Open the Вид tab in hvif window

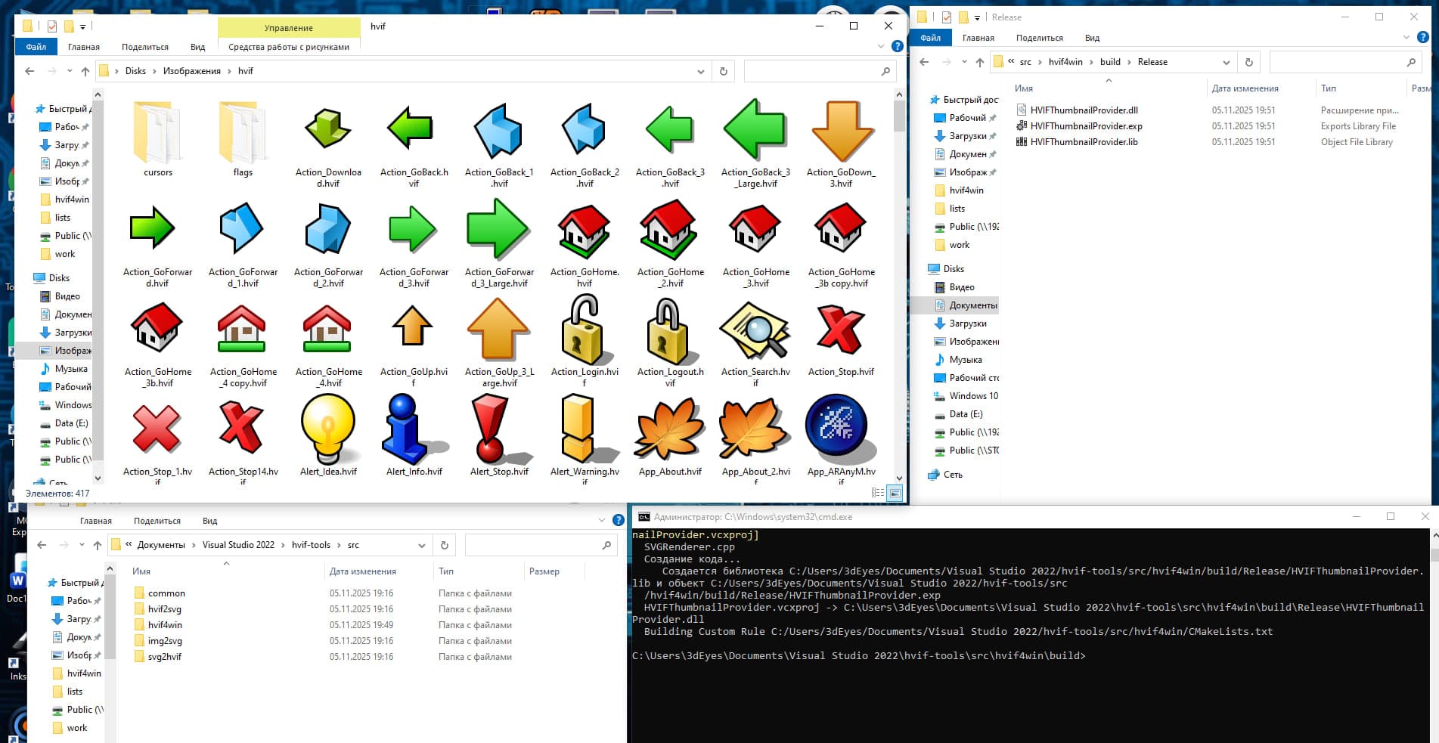pyautogui.click(x=197, y=47)
